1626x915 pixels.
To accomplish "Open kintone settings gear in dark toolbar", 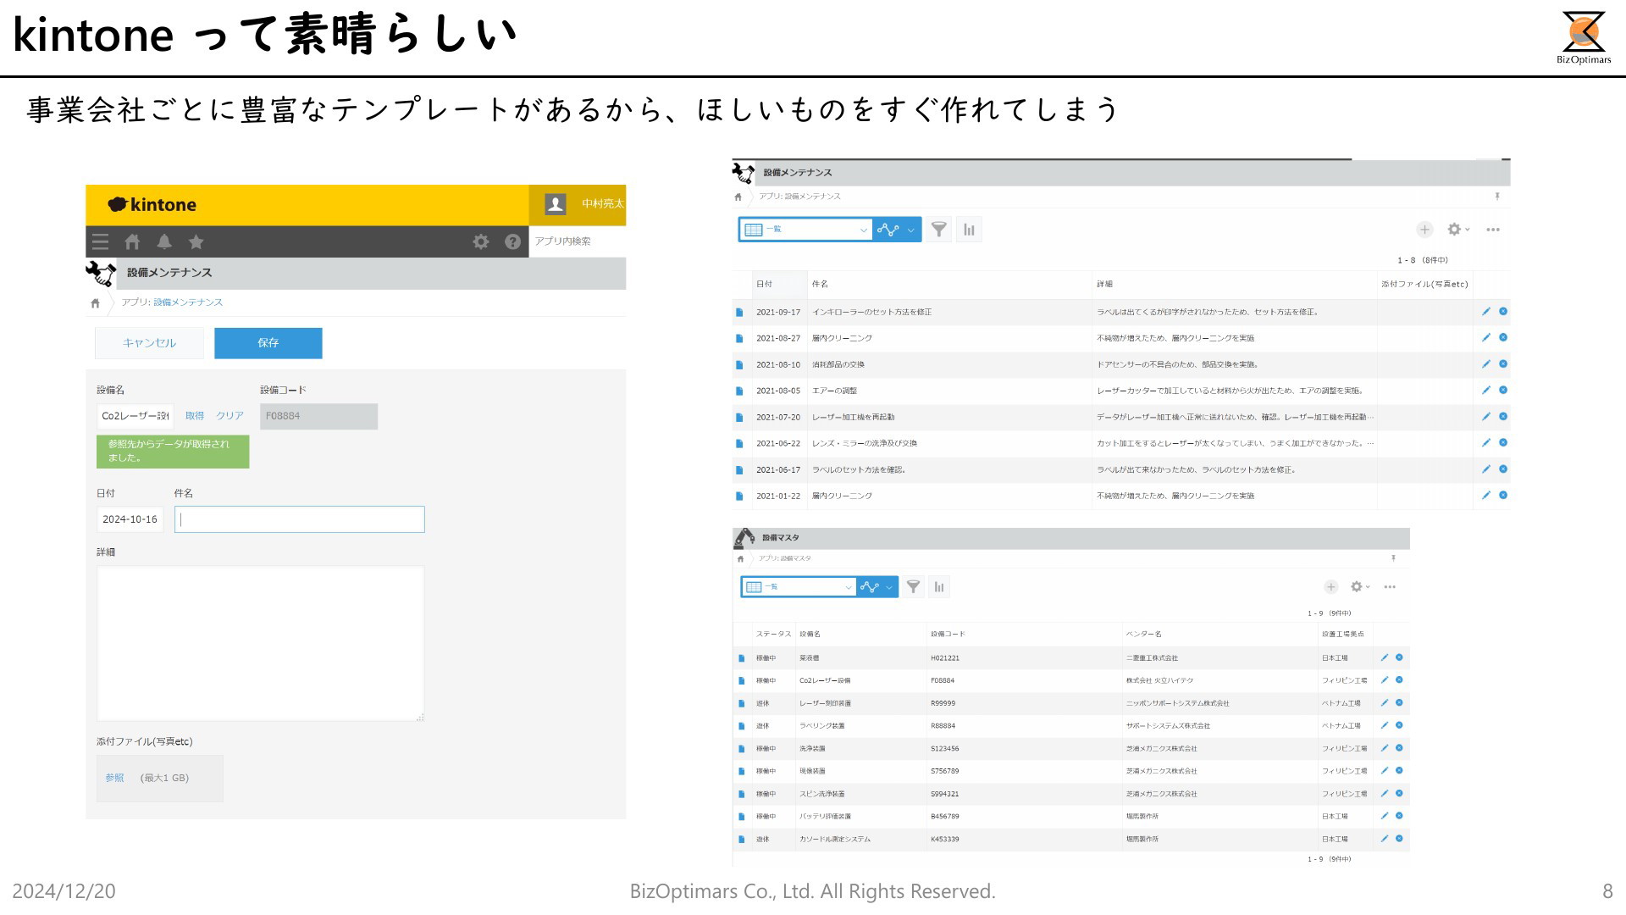I will (x=481, y=242).
